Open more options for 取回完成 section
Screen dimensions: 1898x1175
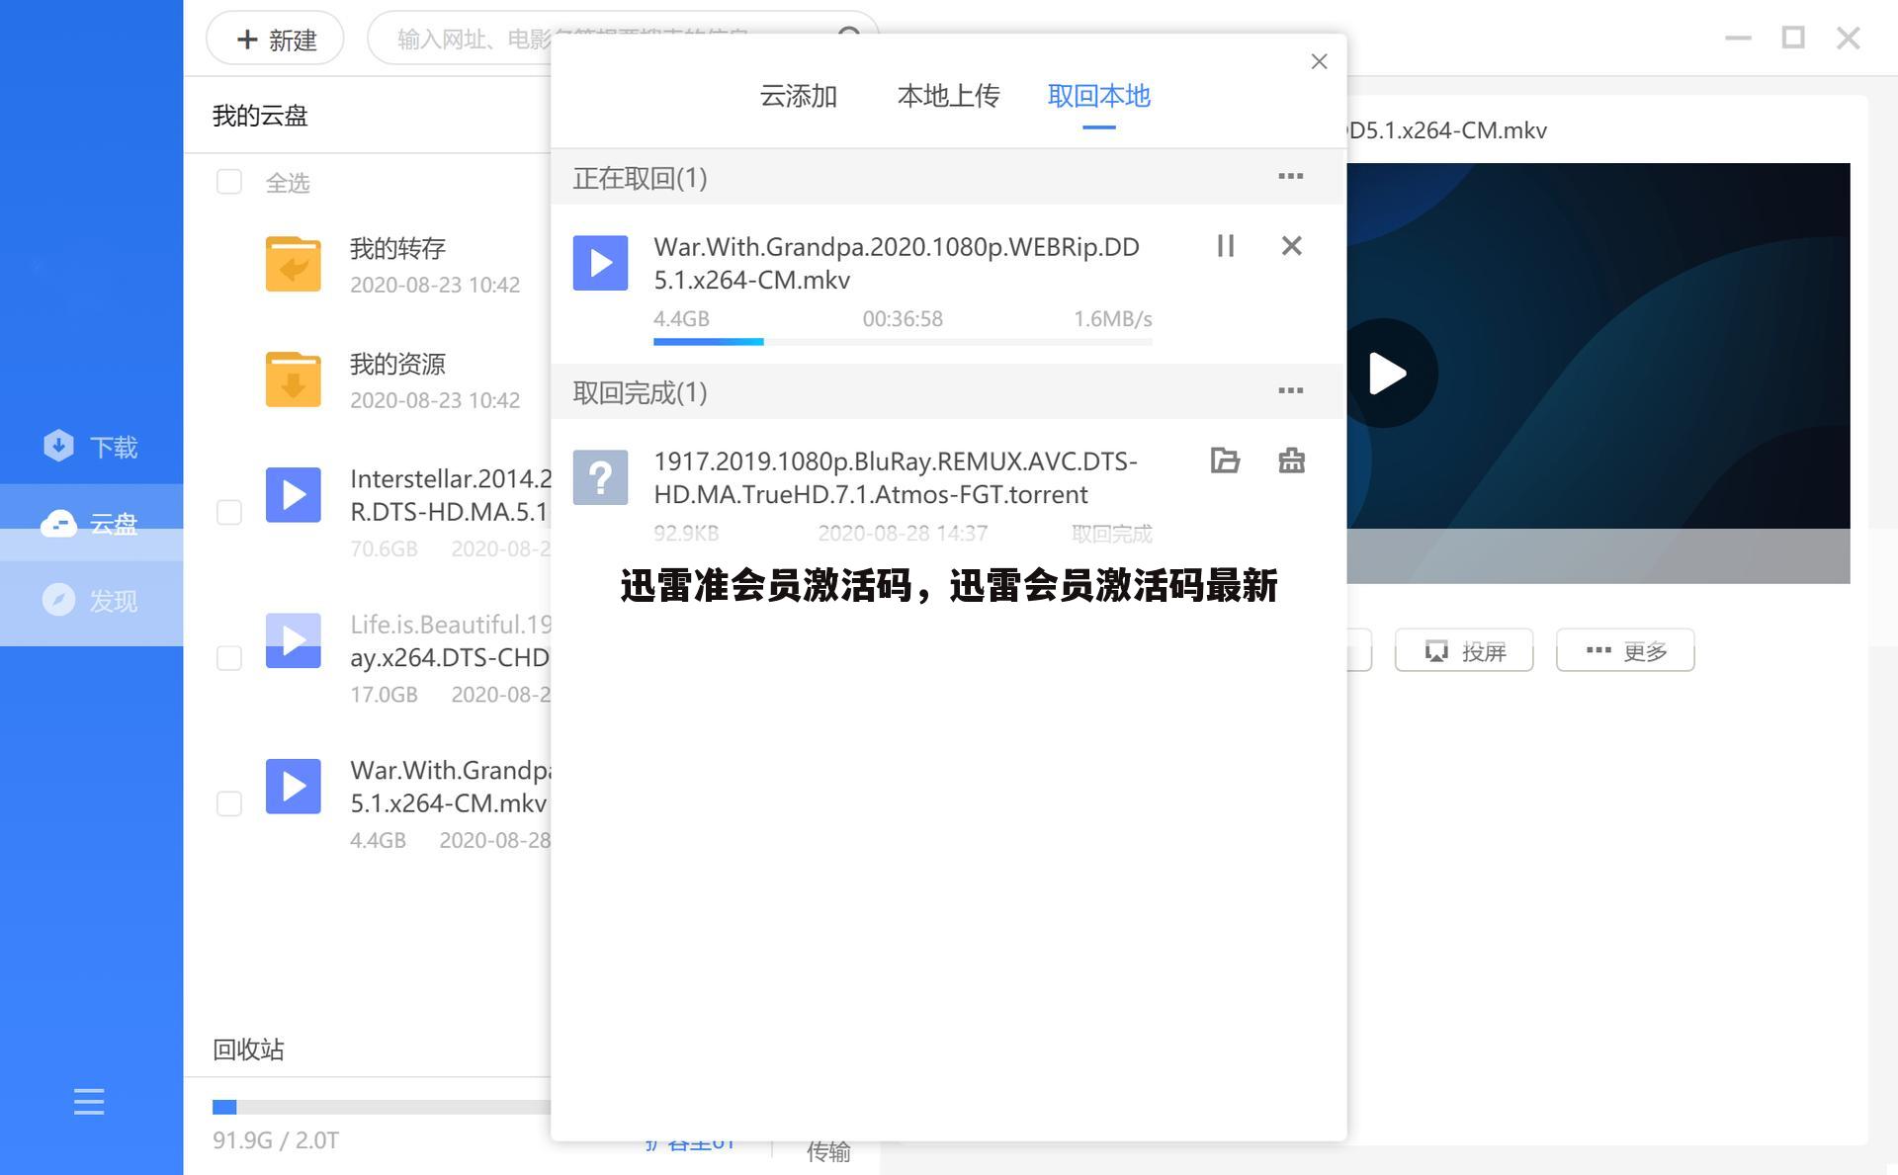1291,390
